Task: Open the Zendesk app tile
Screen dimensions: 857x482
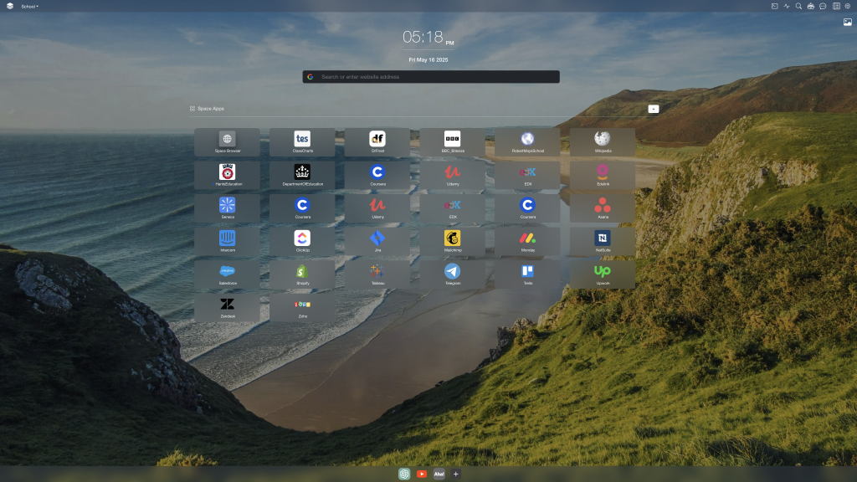Action: [x=228, y=308]
